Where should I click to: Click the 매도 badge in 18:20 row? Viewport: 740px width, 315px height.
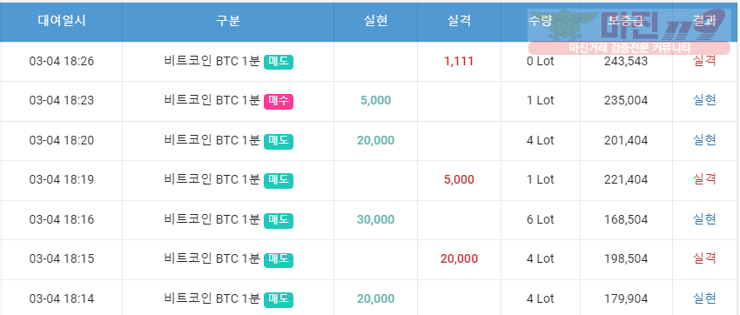click(279, 142)
